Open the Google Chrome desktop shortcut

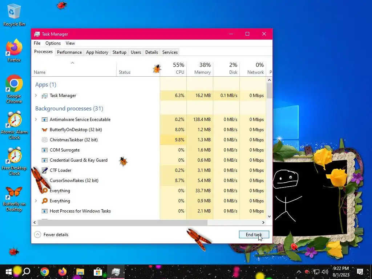pos(14,89)
